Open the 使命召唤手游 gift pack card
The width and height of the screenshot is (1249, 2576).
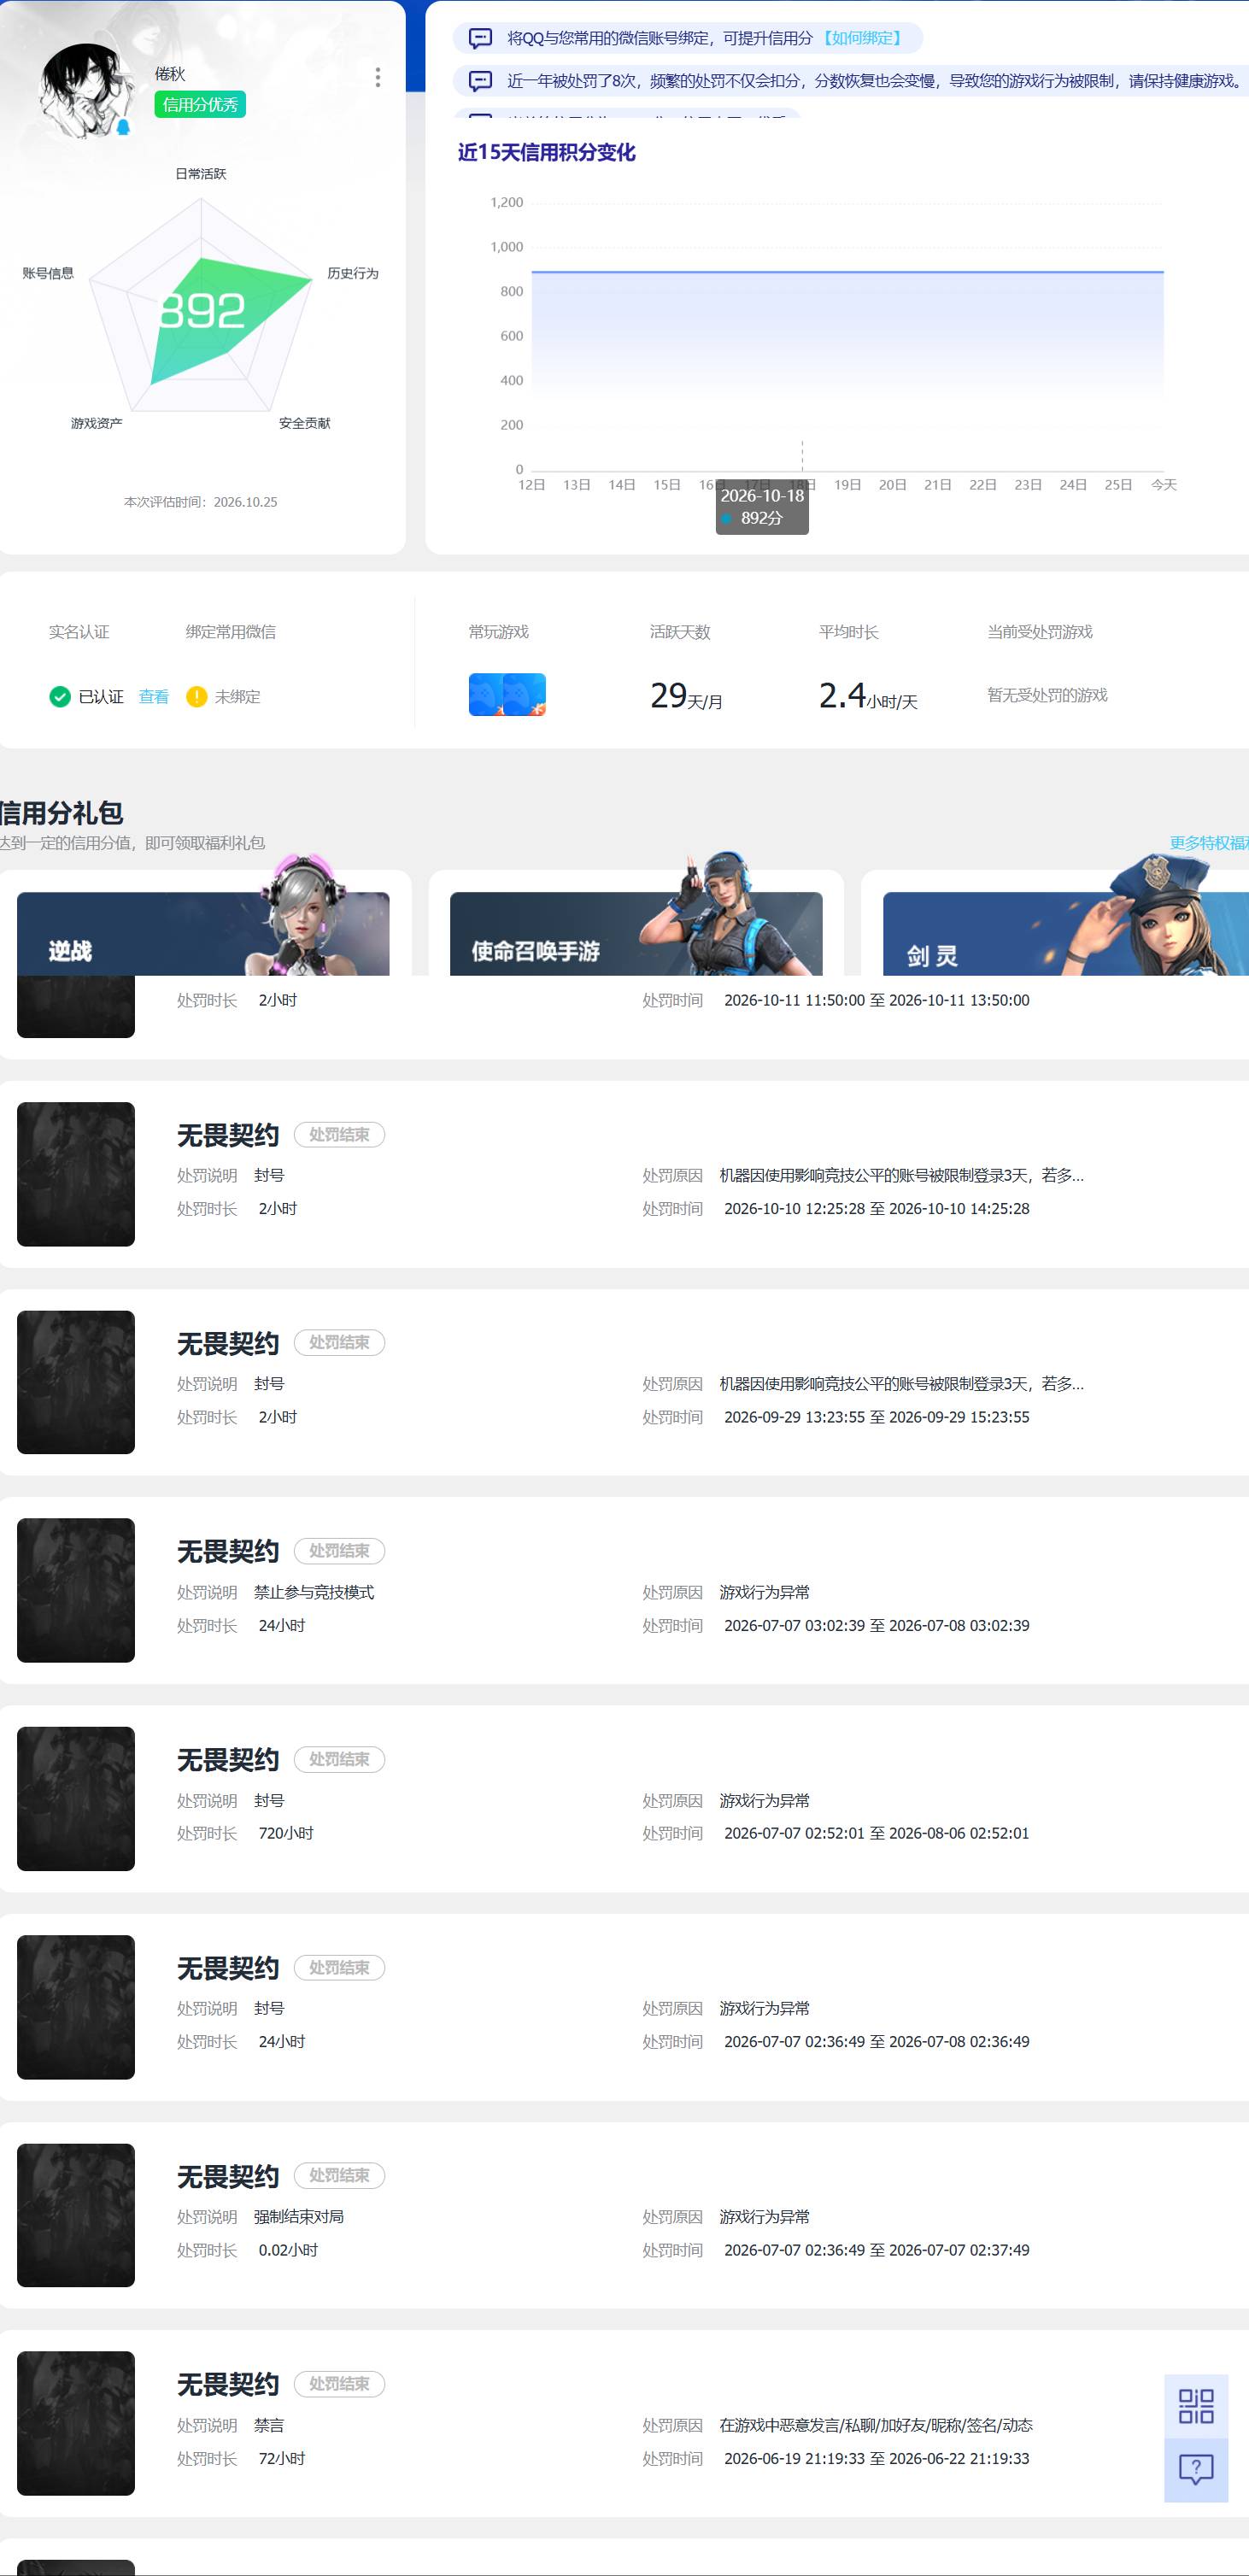pyautogui.click(x=636, y=933)
